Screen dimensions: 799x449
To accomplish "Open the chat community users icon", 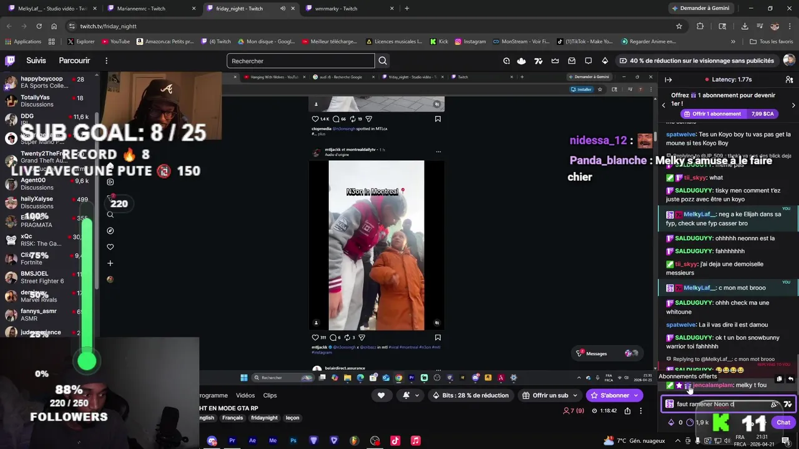I will click(789, 80).
